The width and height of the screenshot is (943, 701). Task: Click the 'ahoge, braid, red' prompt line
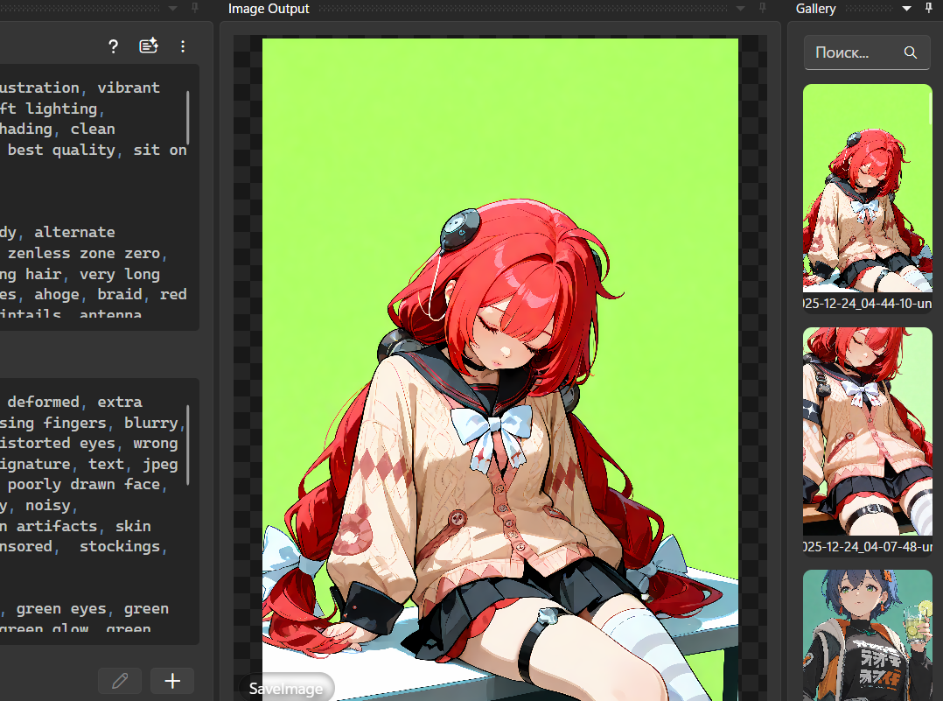click(x=110, y=294)
